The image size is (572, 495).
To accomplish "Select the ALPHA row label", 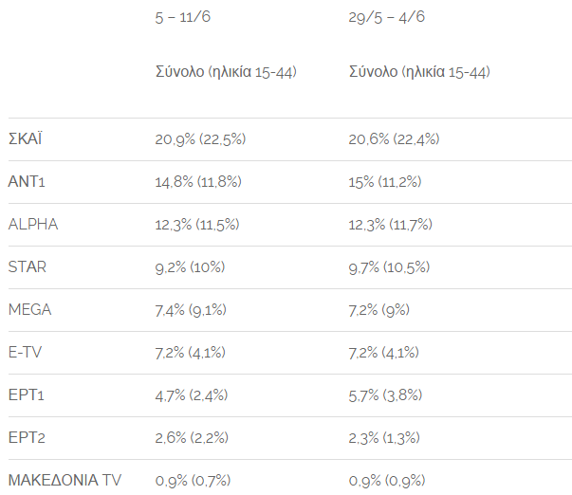I will pyautogui.click(x=33, y=225).
